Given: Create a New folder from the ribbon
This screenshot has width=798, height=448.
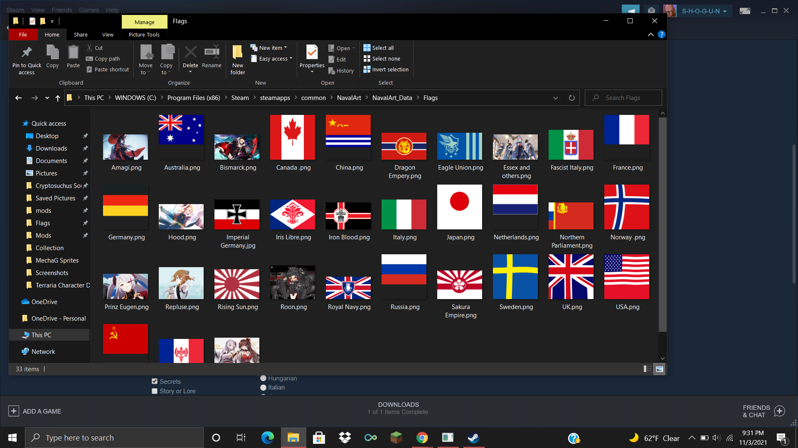Looking at the screenshot, I should 238,53.
